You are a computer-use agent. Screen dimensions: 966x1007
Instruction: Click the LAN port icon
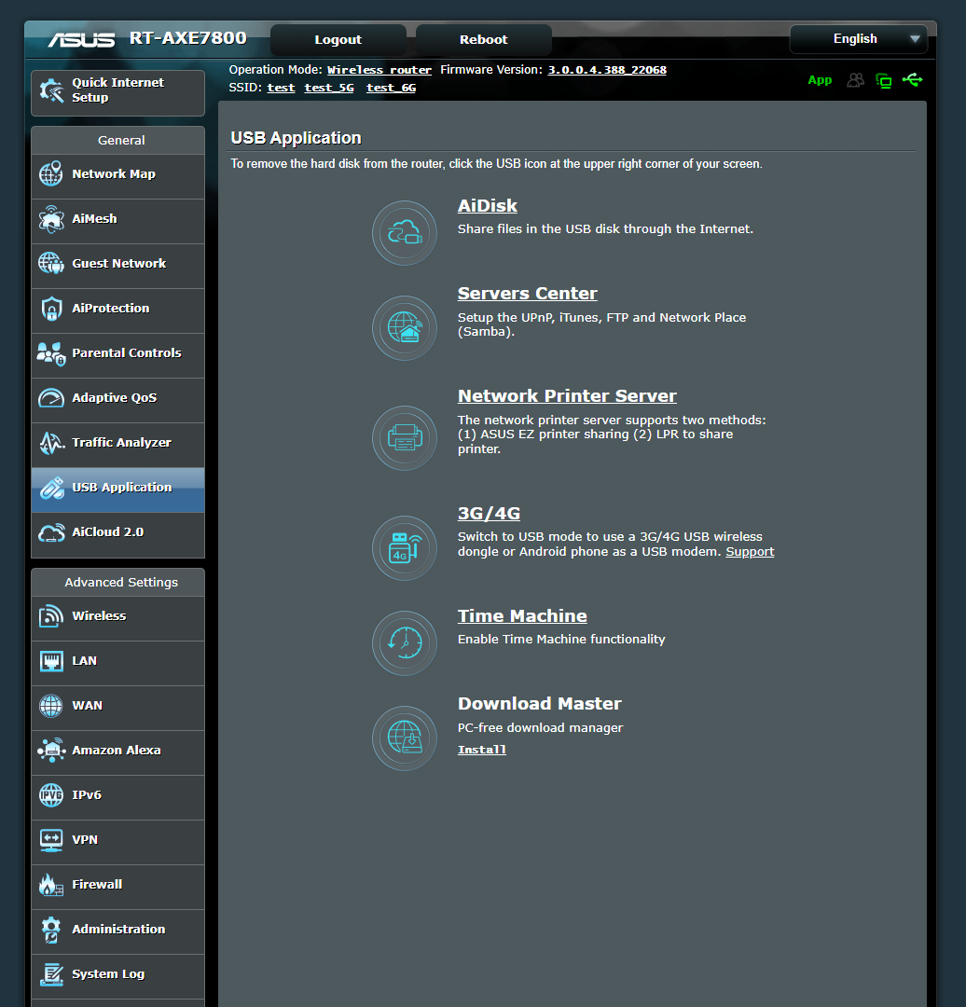(x=51, y=661)
